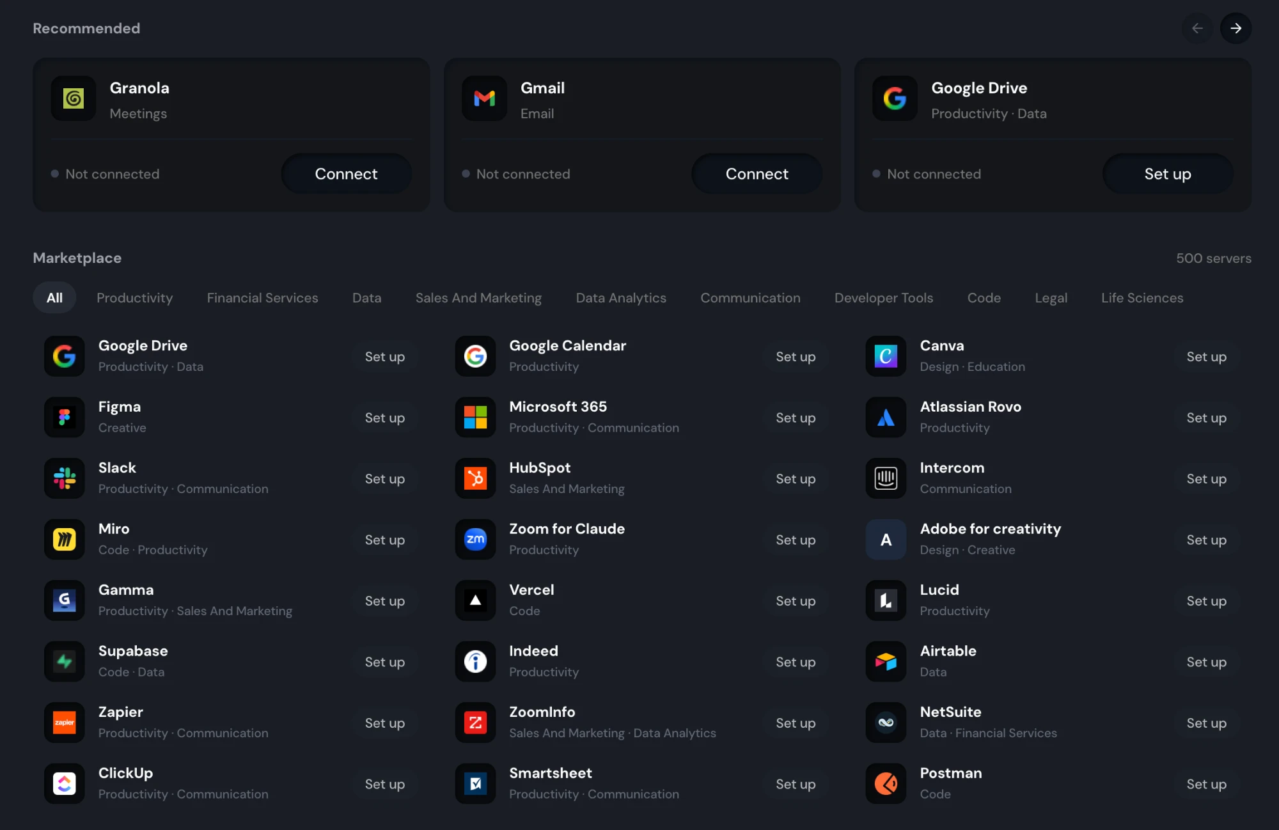Image resolution: width=1279 pixels, height=830 pixels.
Task: Set up Atlassian Rovo
Action: (x=1206, y=418)
